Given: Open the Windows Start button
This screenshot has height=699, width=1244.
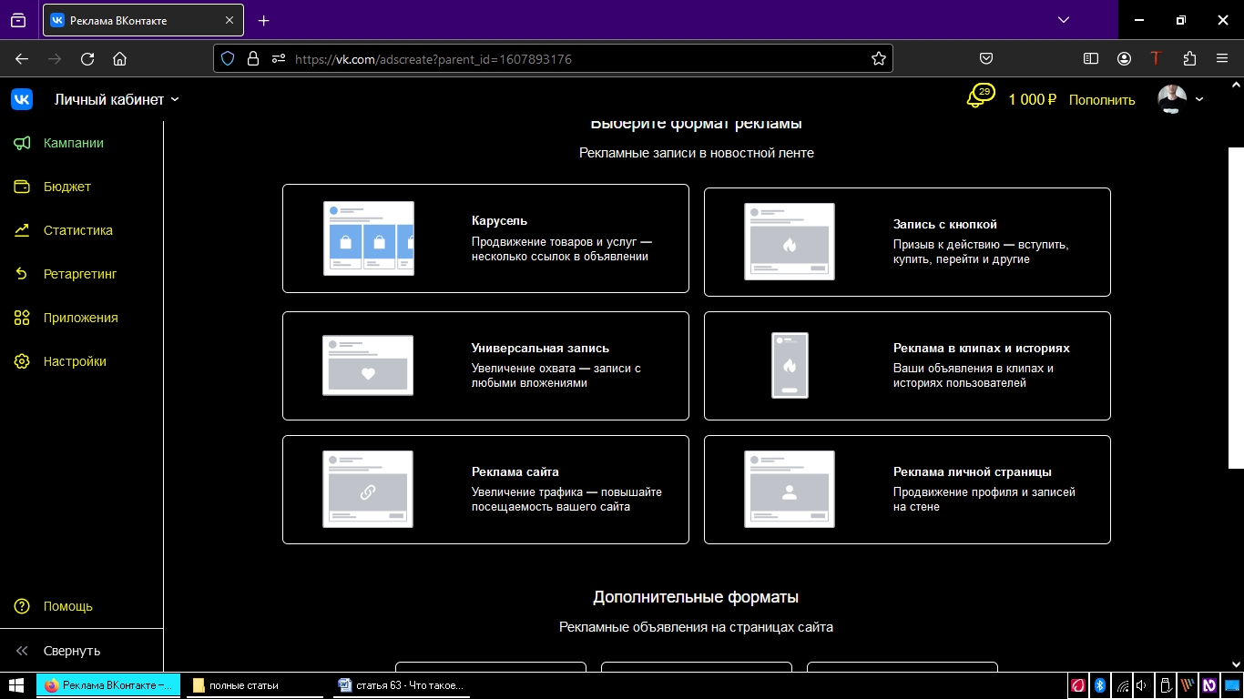Looking at the screenshot, I should coord(16,685).
